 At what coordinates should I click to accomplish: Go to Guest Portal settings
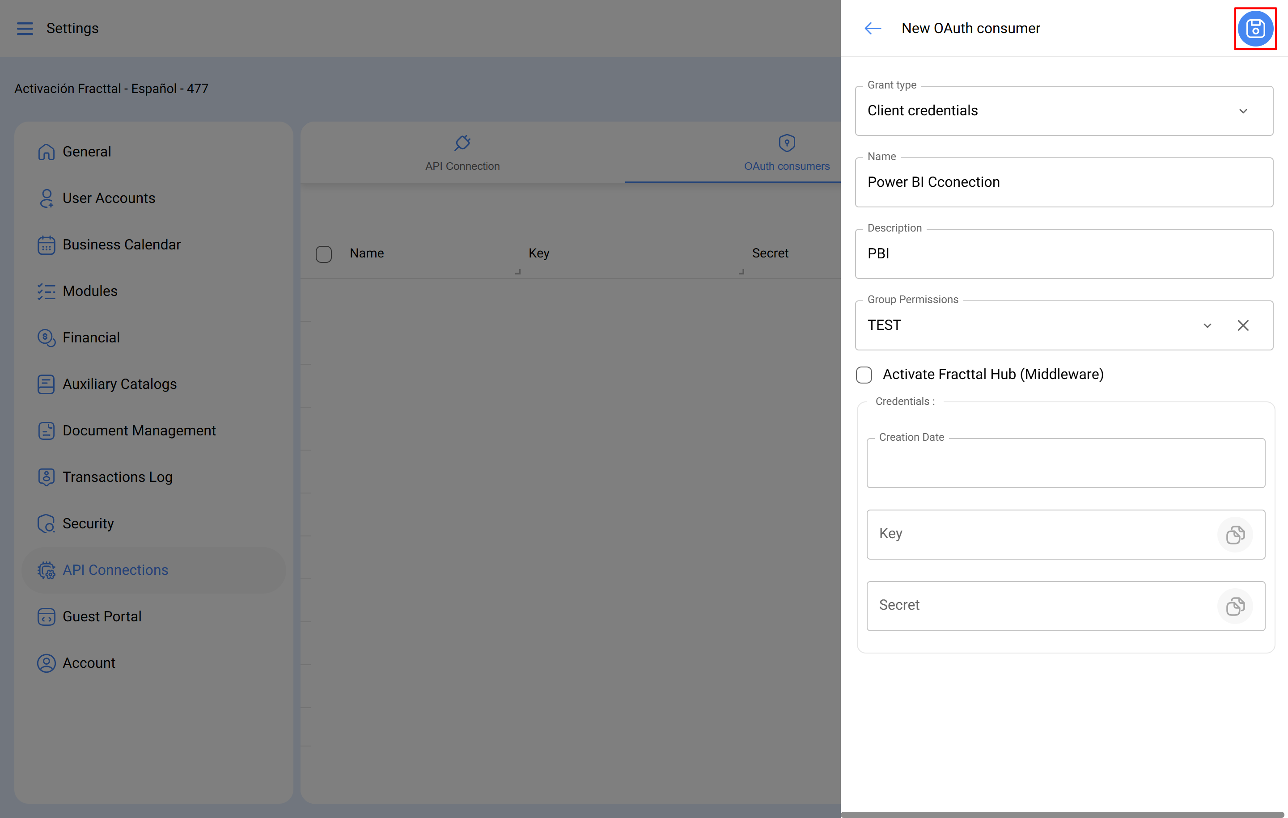click(102, 616)
